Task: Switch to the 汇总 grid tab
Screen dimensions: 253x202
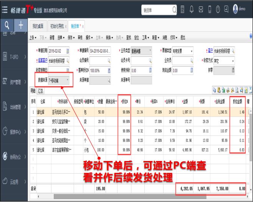Action: pyautogui.click(x=40, y=91)
